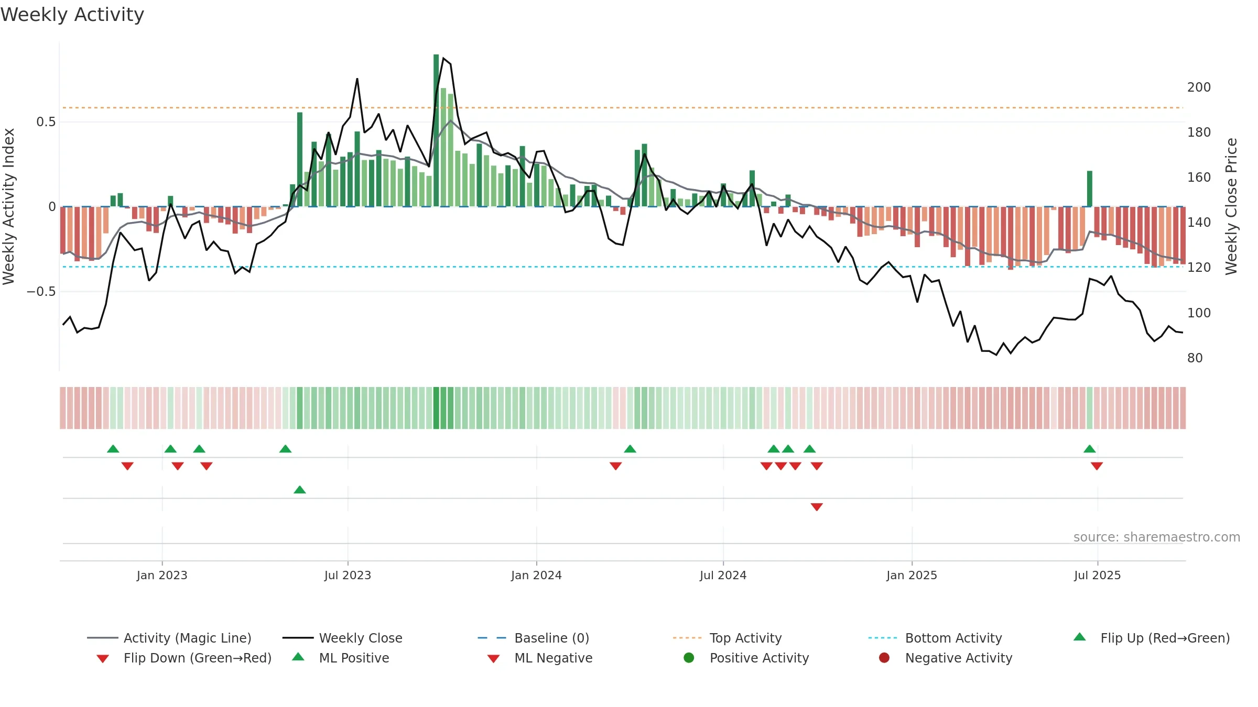The image size is (1258, 707).
Task: Click the Jul 2024 axis label
Action: [x=723, y=575]
